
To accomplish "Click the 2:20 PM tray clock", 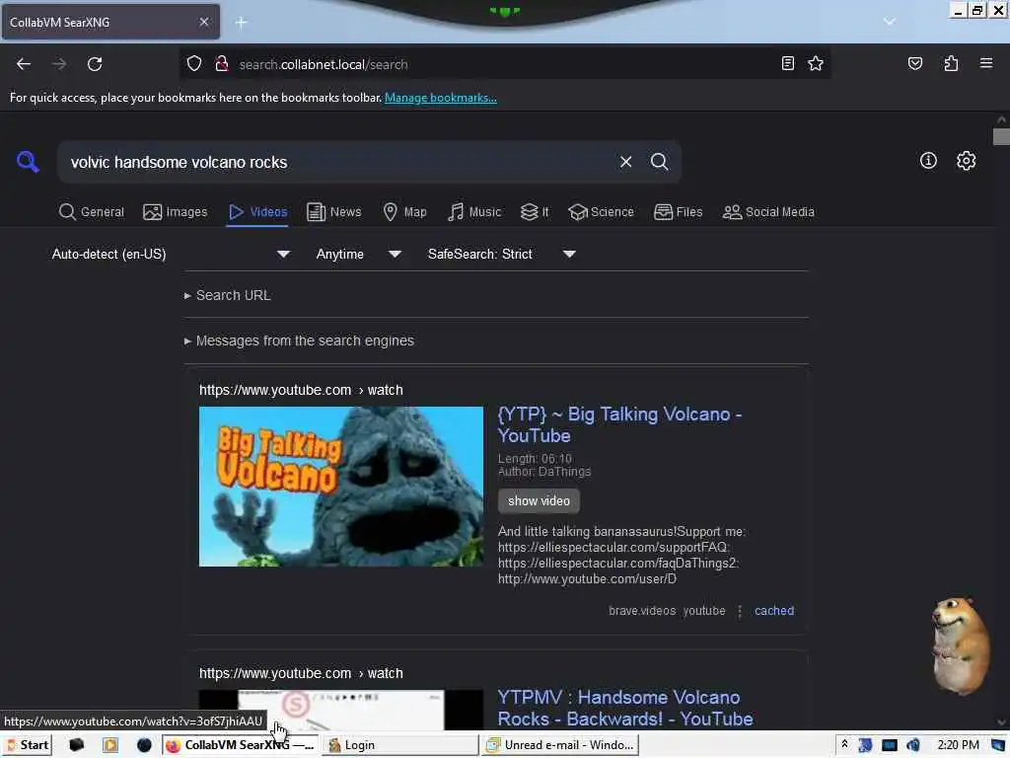I will [x=958, y=745].
